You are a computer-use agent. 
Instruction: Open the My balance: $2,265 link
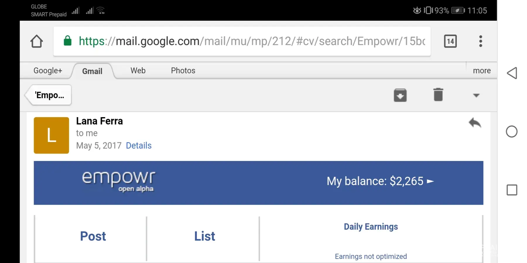click(380, 181)
